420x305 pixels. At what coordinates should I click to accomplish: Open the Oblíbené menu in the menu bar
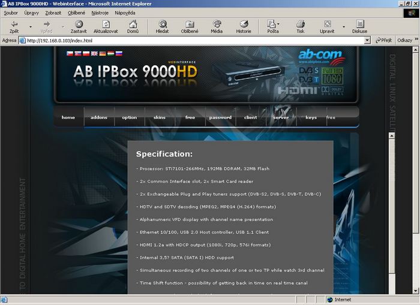pos(76,13)
